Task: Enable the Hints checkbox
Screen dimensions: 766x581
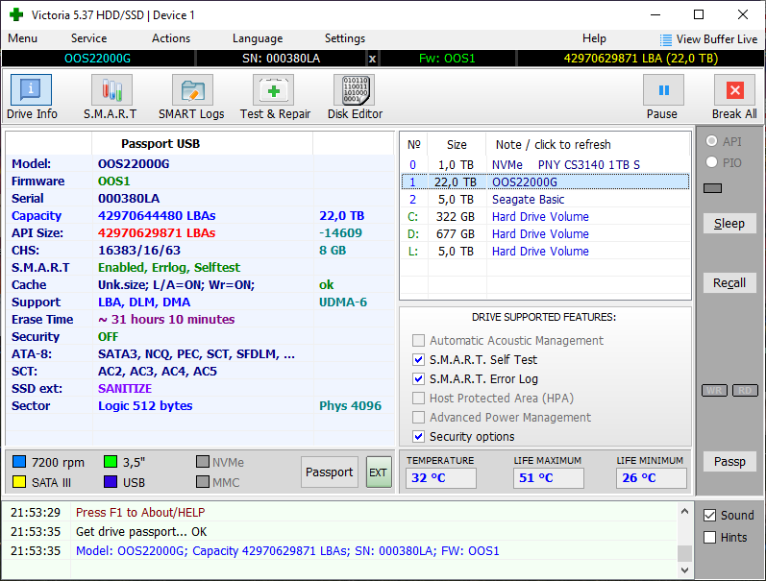Action: pos(710,538)
